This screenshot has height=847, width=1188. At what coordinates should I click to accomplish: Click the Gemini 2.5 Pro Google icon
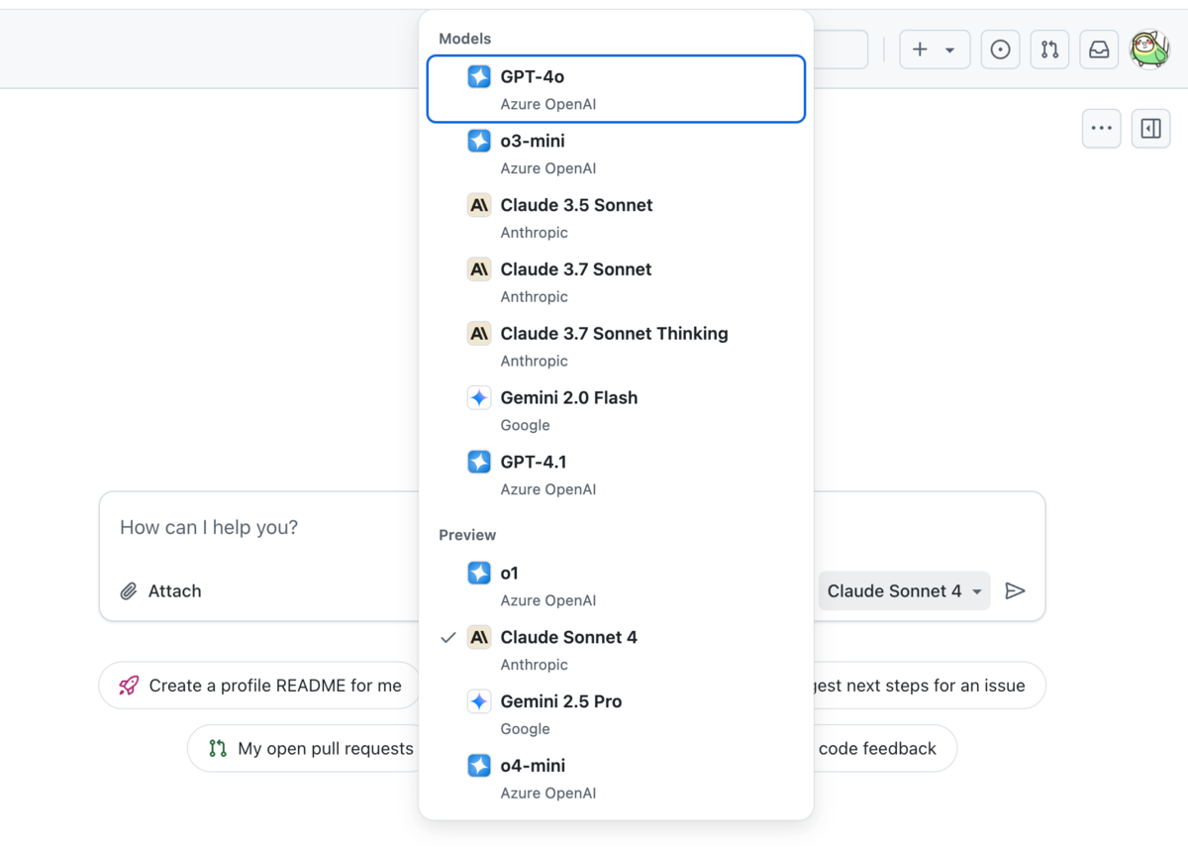[x=479, y=701]
